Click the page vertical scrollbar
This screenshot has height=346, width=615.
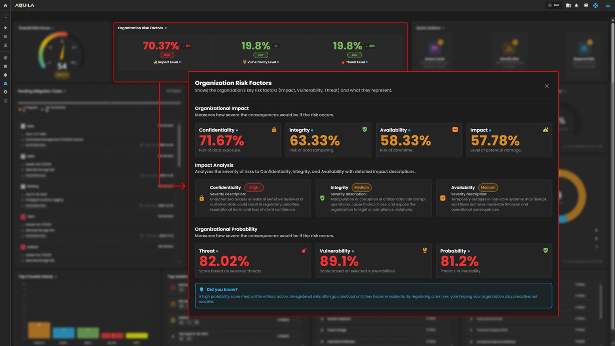pos(612,55)
